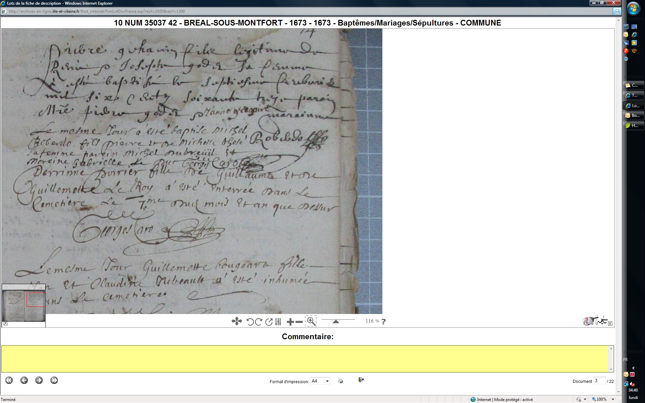Screen dimensions: 645x403
Task: Rotate image clockwise
Action: coord(258,322)
